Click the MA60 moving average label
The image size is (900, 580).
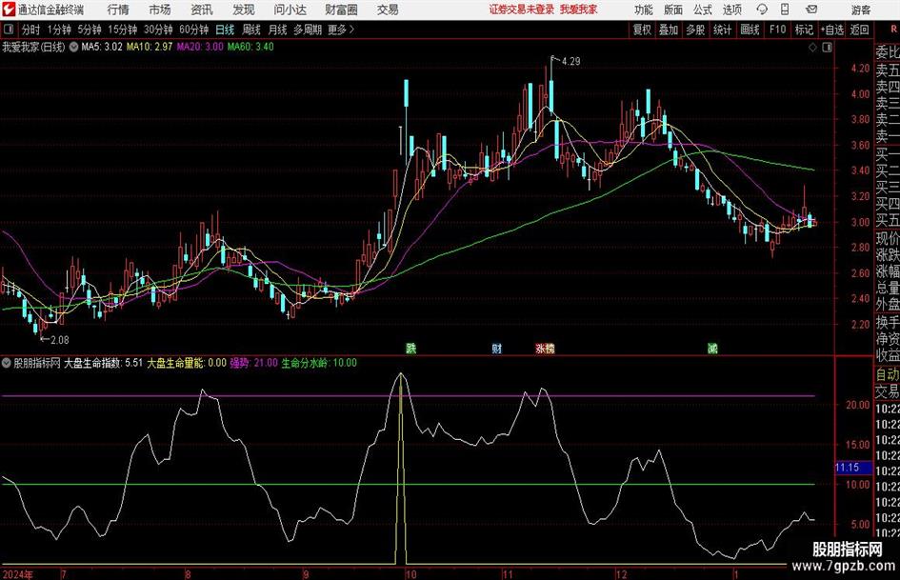point(250,47)
